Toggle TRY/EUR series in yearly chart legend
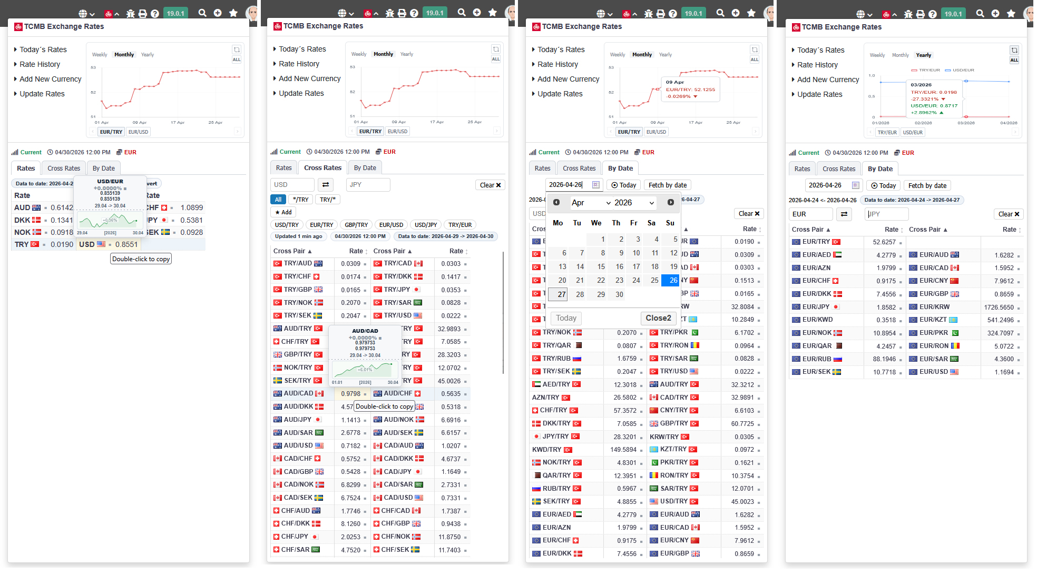 pos(925,70)
